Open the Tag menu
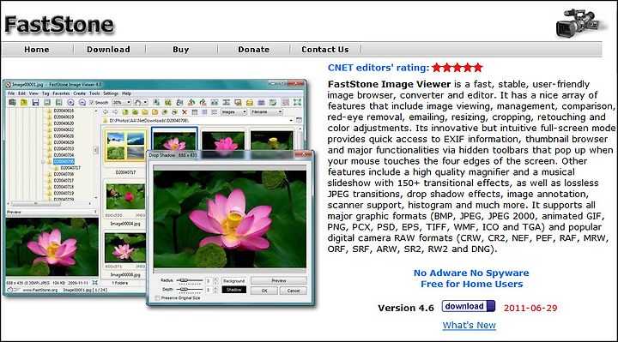The height and width of the screenshot is (342, 618). coord(45,93)
